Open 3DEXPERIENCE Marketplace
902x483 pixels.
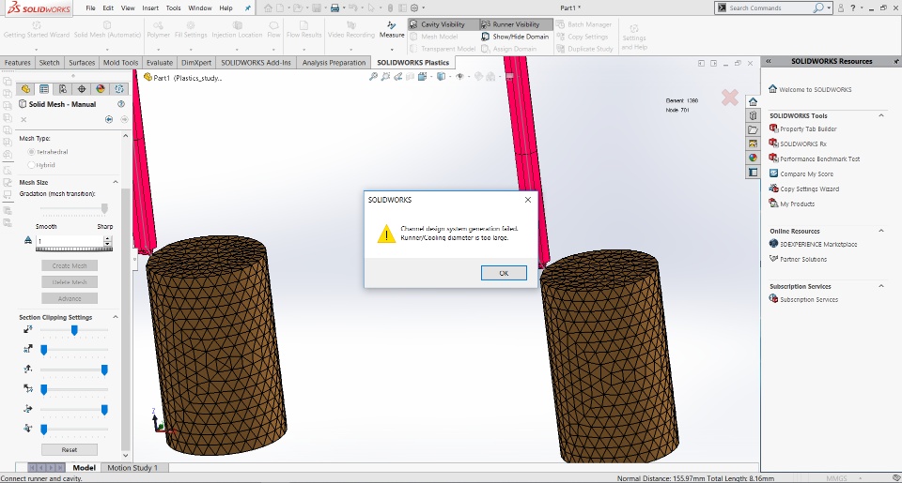click(814, 244)
